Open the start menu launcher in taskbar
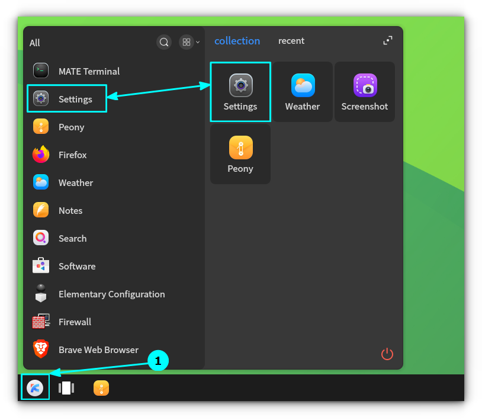The height and width of the screenshot is (420, 482). (35, 388)
